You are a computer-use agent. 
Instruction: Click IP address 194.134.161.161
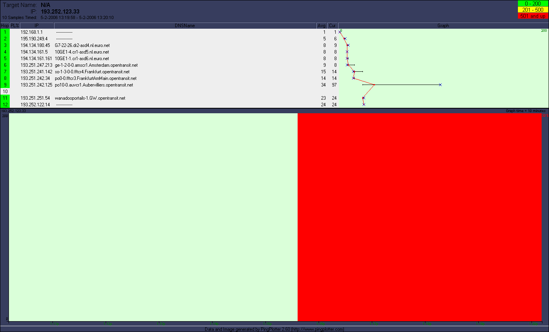[x=36, y=59]
